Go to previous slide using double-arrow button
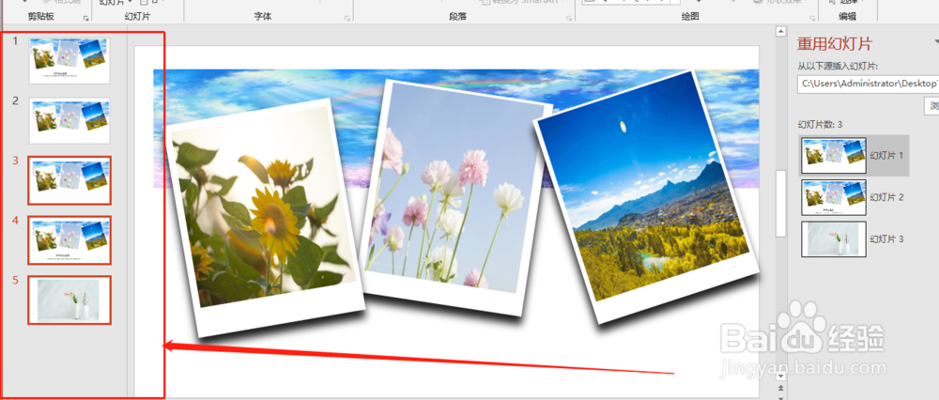This screenshot has width=939, height=400. point(780,387)
